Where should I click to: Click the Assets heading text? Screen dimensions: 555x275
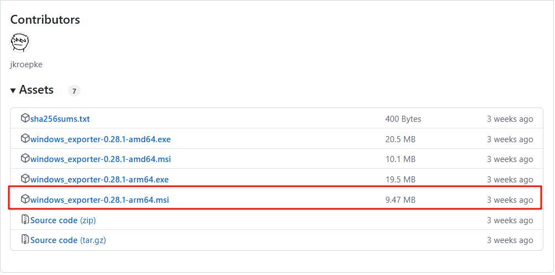point(36,90)
